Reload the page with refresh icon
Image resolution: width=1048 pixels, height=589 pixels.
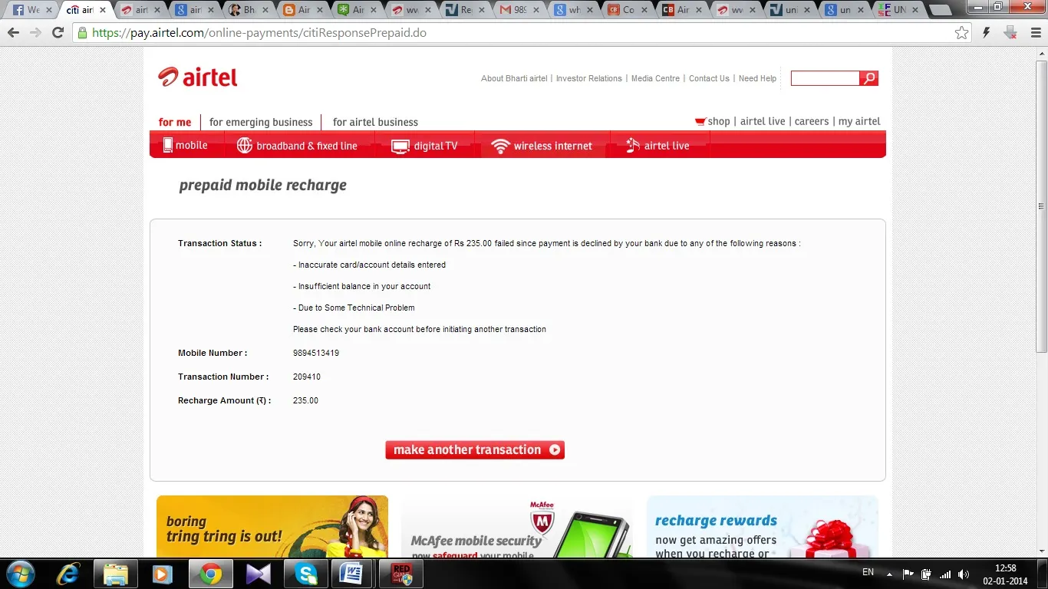pyautogui.click(x=58, y=33)
